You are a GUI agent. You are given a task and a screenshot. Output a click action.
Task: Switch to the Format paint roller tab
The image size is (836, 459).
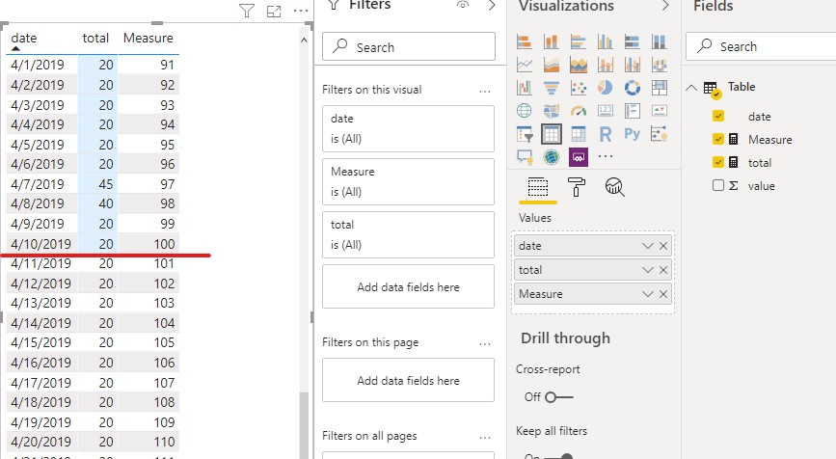[577, 187]
